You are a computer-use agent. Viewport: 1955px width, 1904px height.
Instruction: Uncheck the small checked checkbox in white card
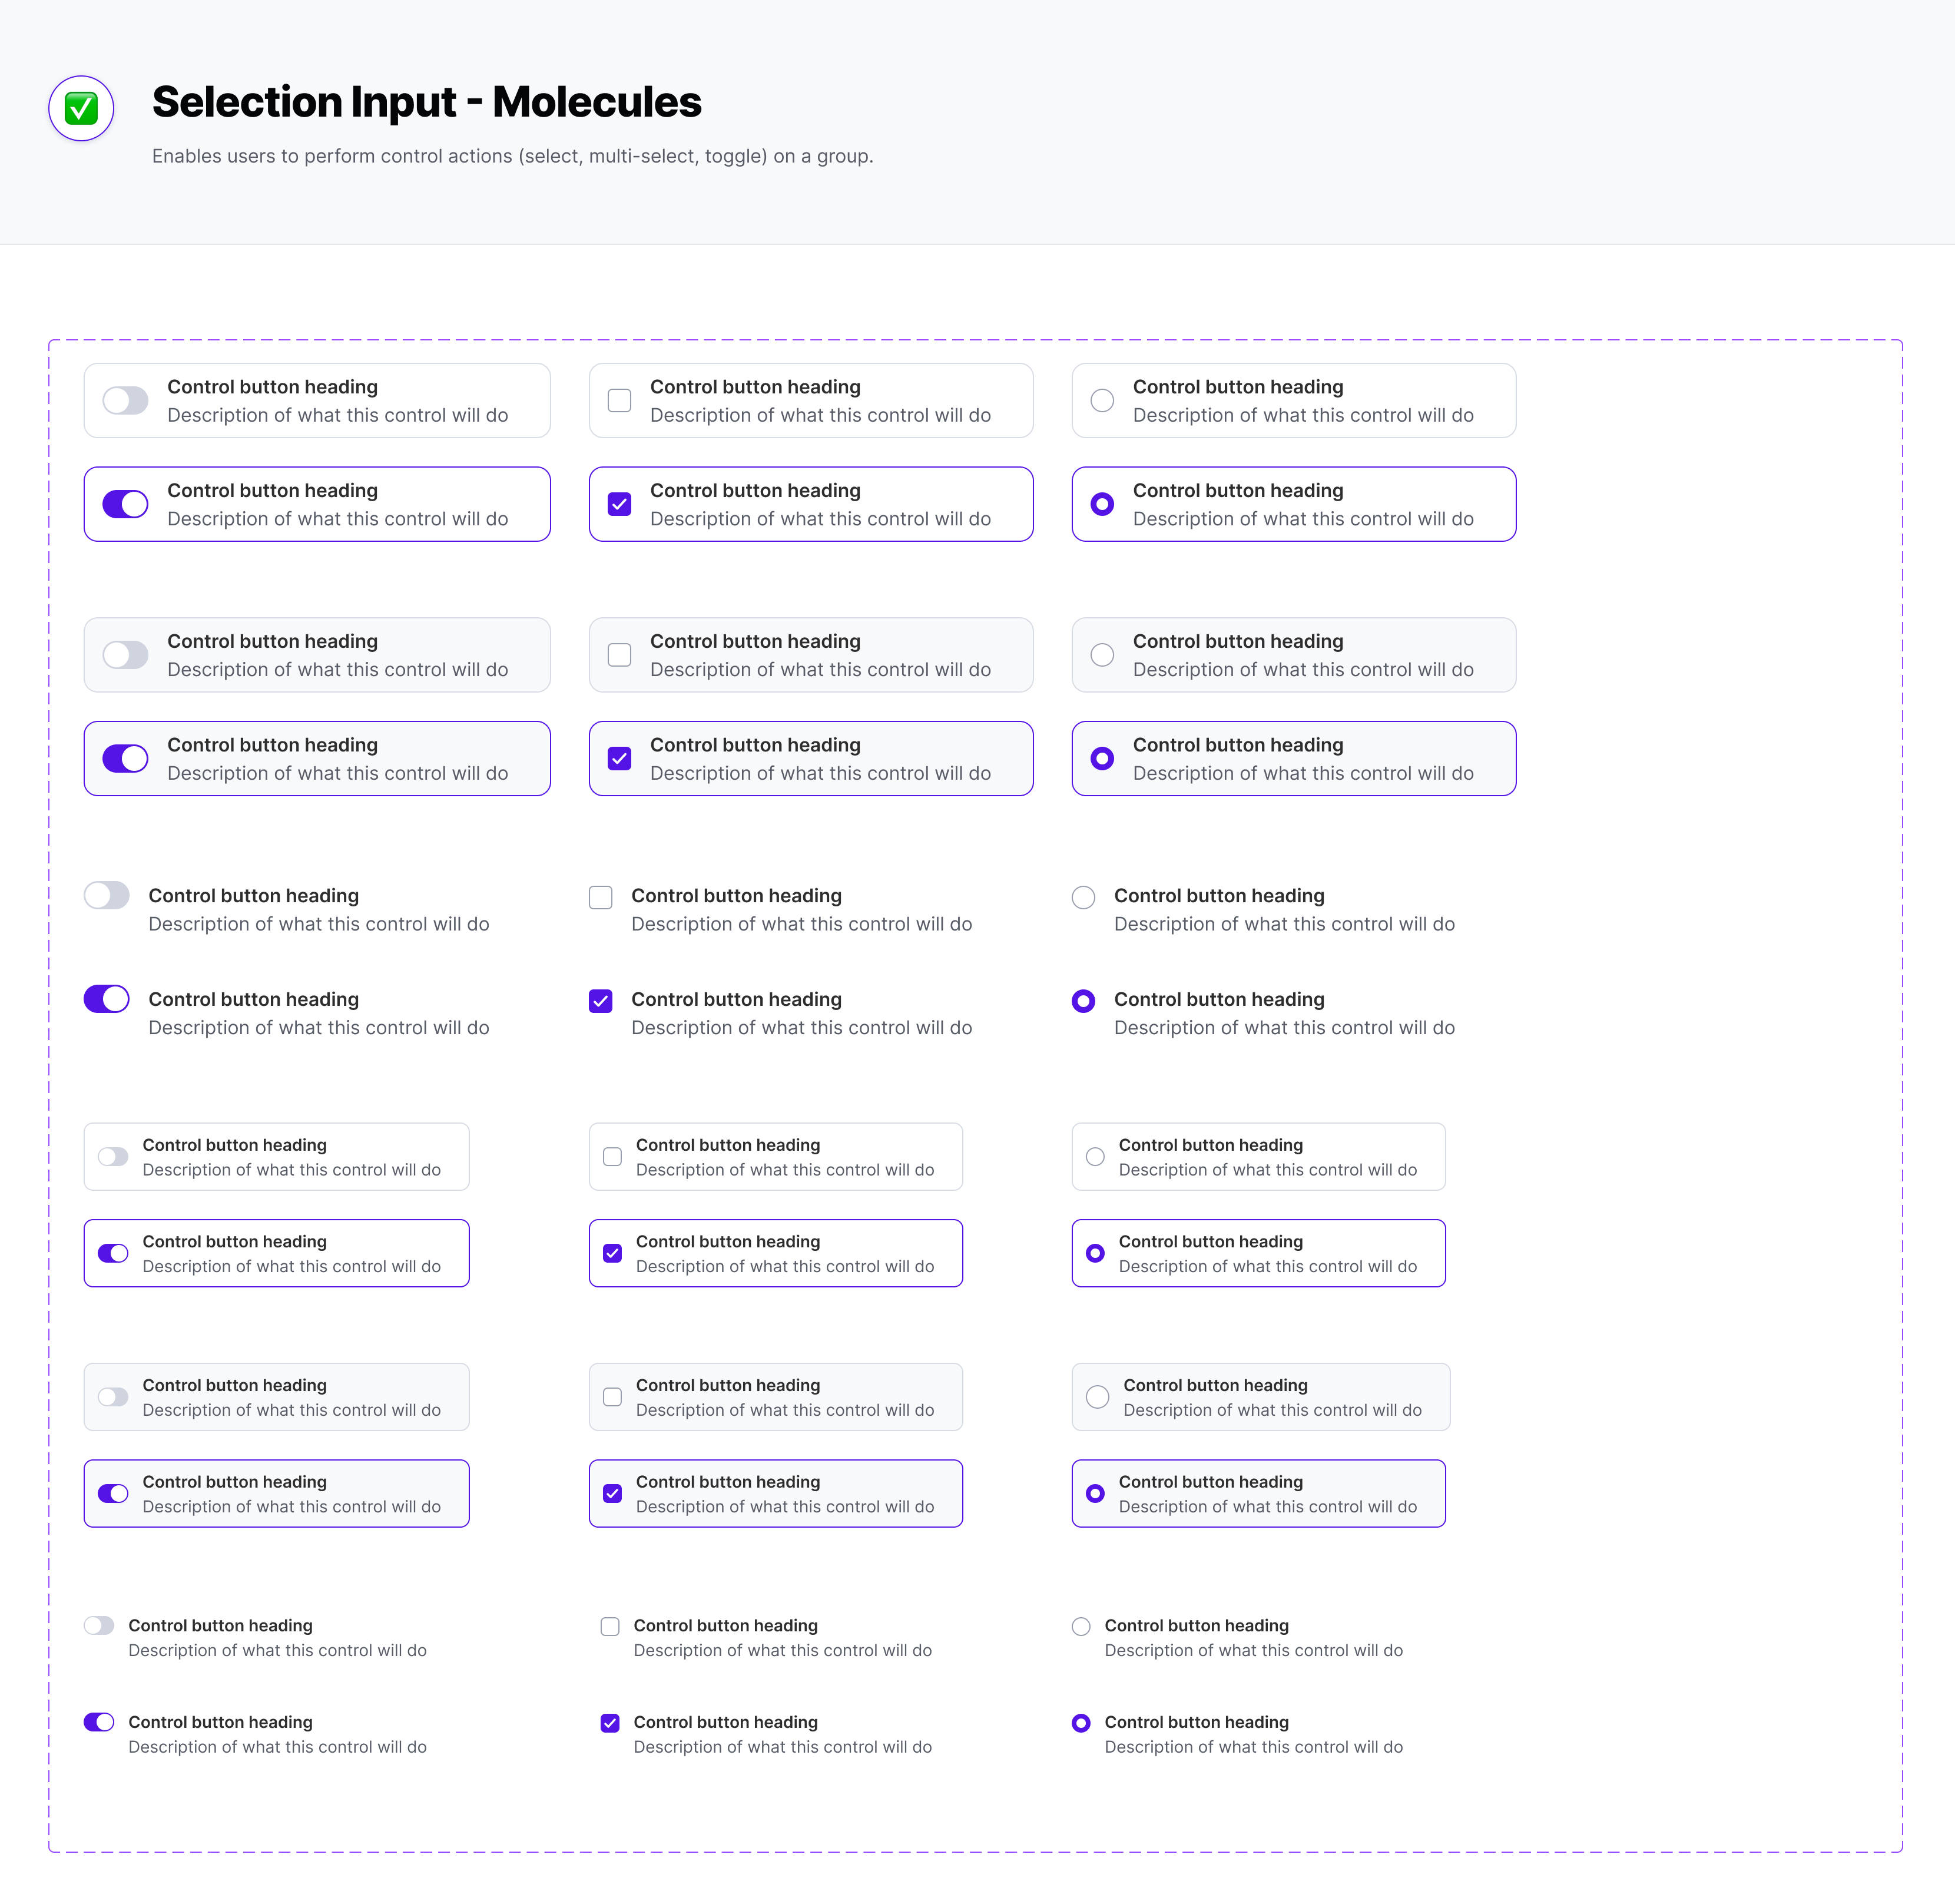[x=613, y=1253]
